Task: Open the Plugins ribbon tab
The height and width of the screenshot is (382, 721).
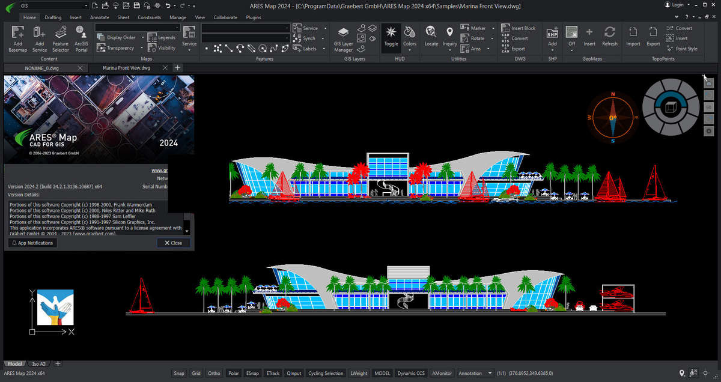Action: (x=254, y=17)
